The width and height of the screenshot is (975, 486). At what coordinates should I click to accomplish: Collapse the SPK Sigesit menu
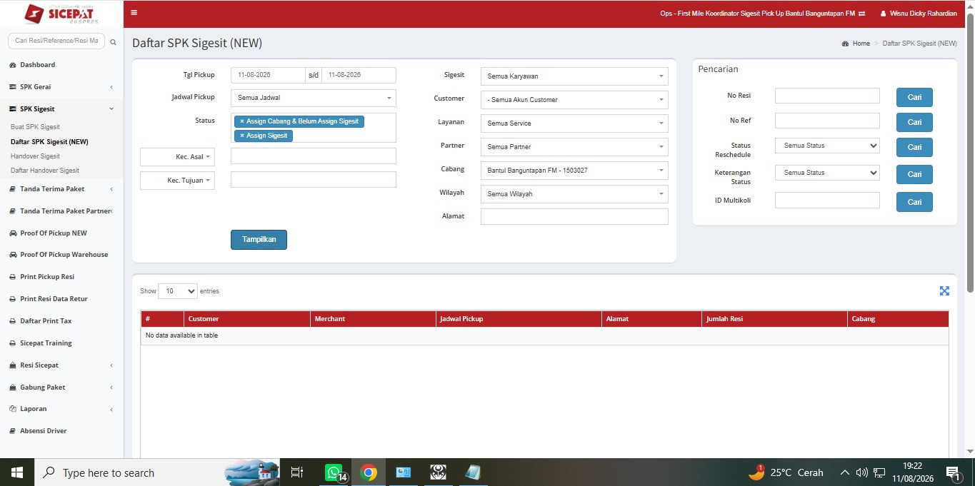point(62,109)
